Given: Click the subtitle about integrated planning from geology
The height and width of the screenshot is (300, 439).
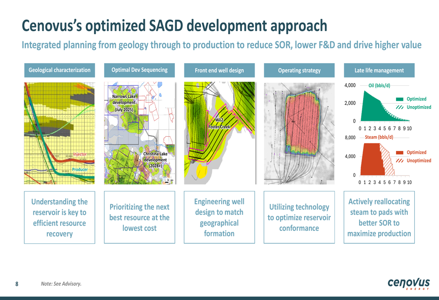Looking at the screenshot, I should point(221,45).
